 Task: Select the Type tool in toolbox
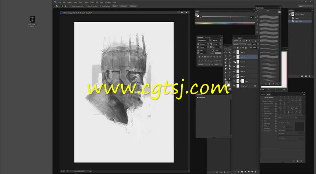coord(229,72)
